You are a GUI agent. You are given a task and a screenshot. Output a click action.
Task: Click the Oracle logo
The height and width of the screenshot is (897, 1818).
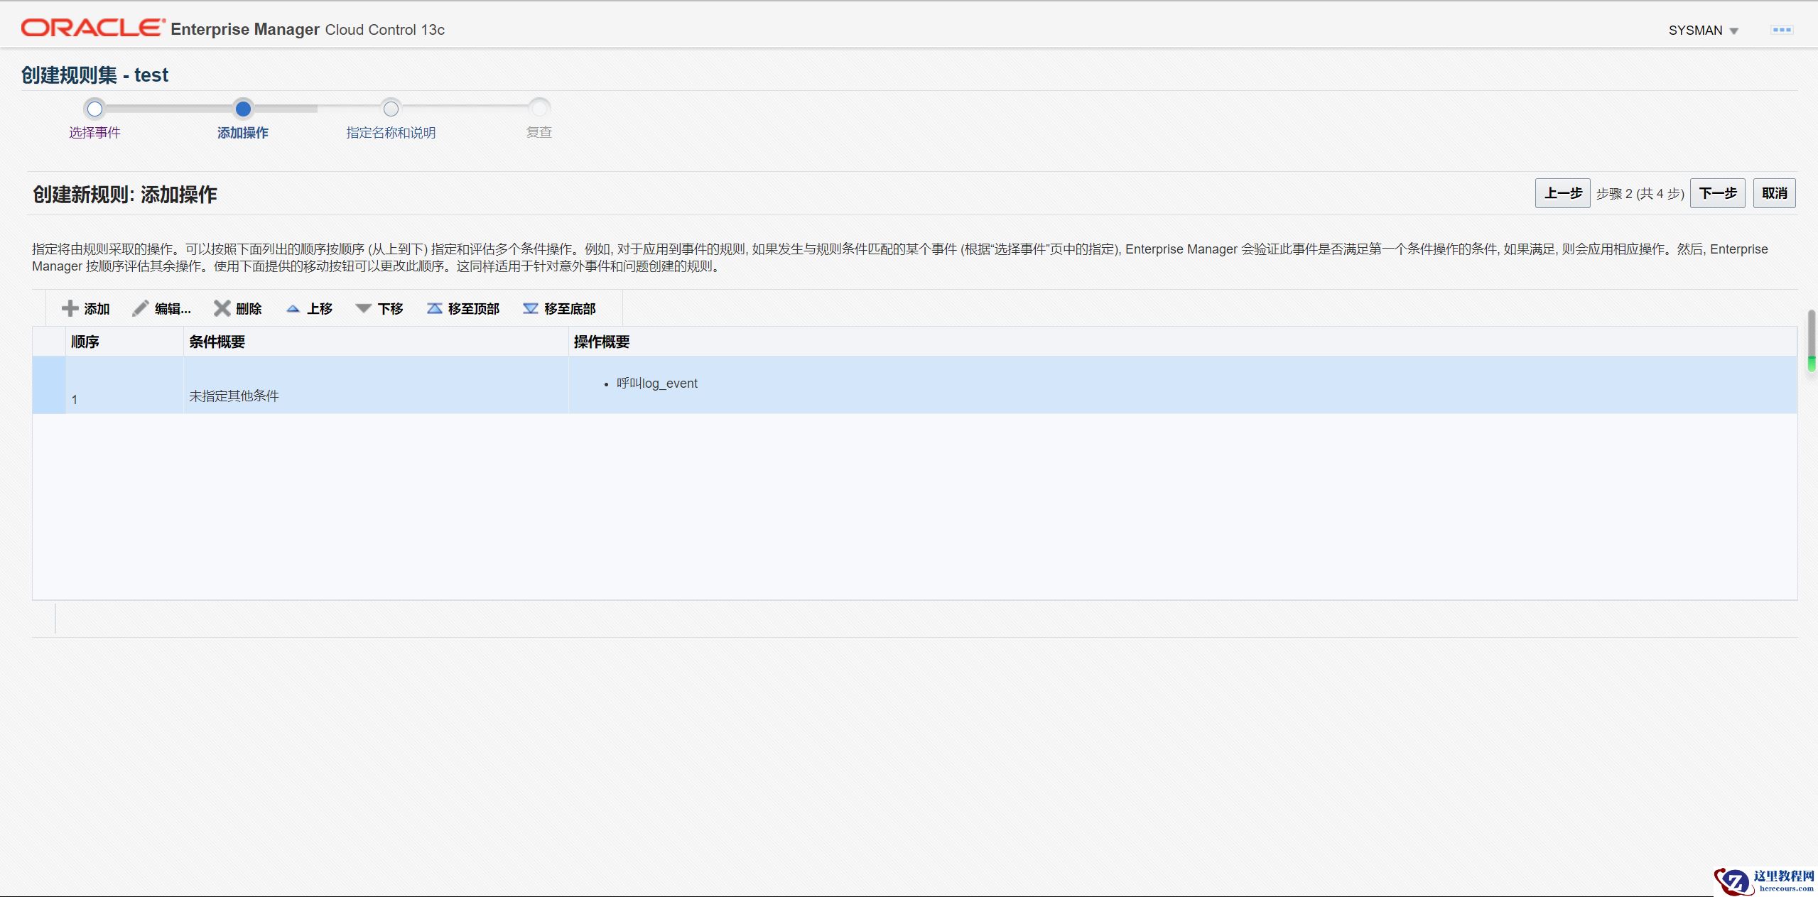tap(92, 28)
